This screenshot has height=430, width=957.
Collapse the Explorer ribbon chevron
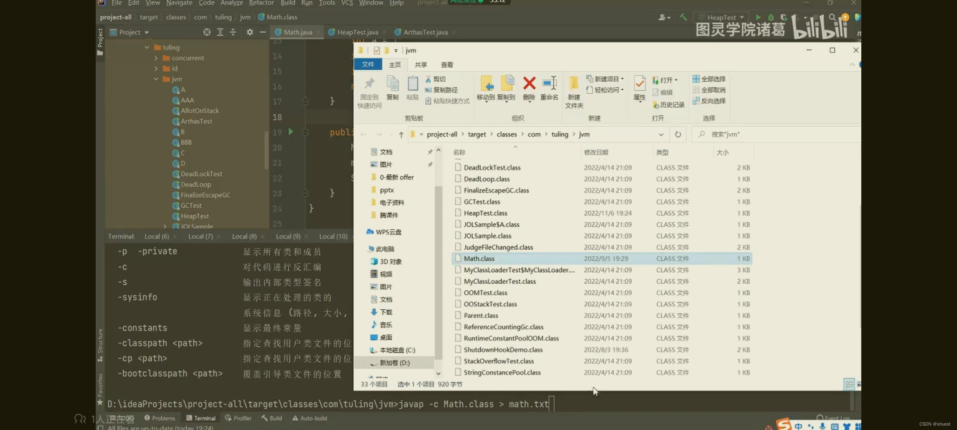(x=852, y=64)
